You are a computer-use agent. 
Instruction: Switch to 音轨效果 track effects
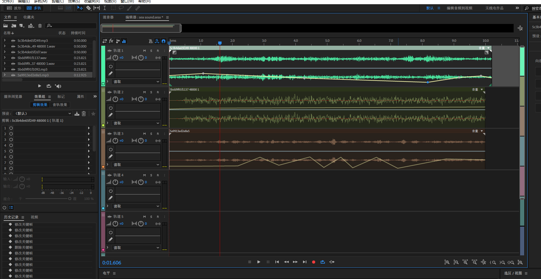tap(60, 105)
